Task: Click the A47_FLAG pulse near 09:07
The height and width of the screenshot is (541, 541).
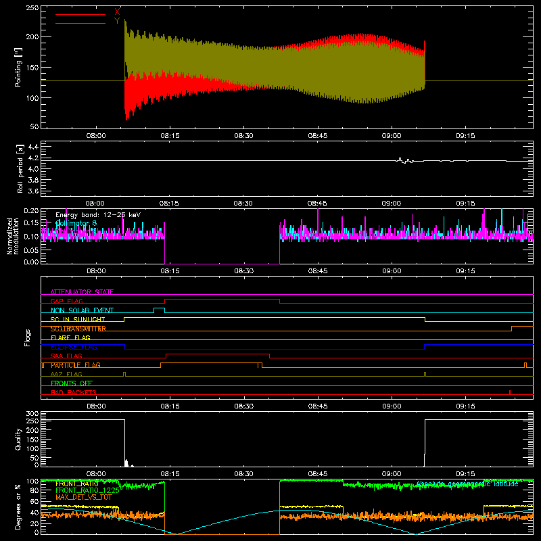Action: [425, 375]
